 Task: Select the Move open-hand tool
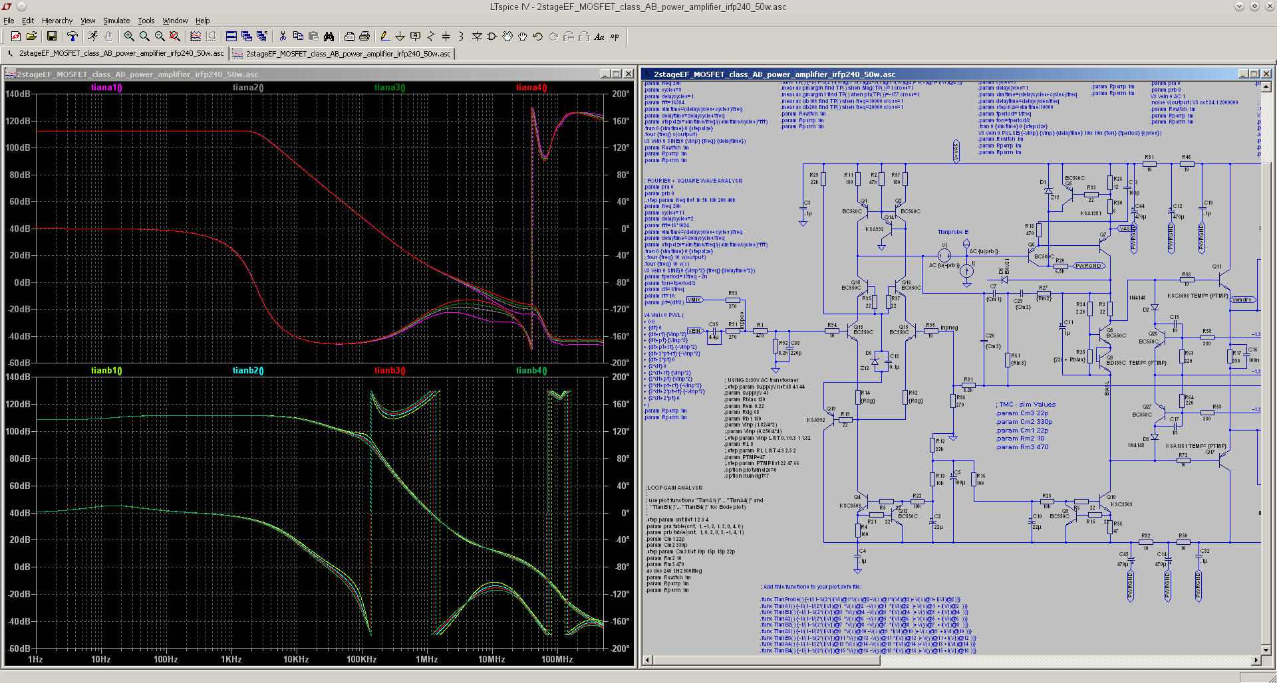tap(507, 37)
